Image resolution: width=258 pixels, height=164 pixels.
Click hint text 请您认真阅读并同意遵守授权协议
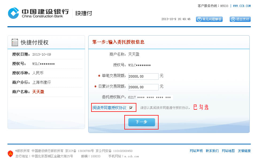point(165,108)
